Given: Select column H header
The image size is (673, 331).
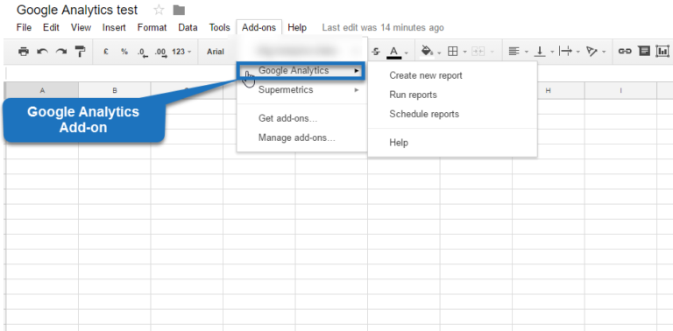Looking at the screenshot, I should coord(548,90).
